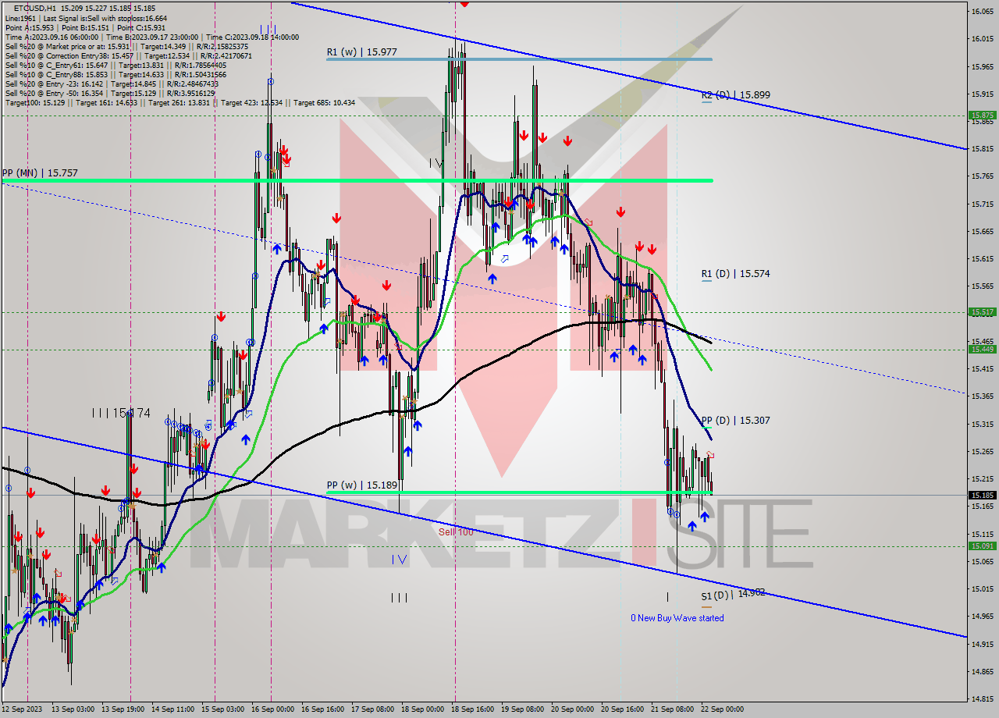
Task: Select the 'PP (D) | 15.307' pivot label
Action: coord(735,420)
